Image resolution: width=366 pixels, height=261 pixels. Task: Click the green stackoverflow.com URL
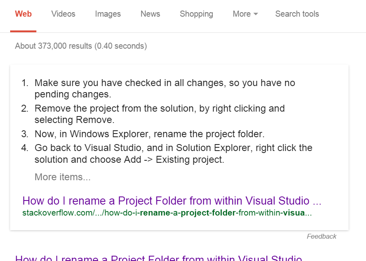167,213
